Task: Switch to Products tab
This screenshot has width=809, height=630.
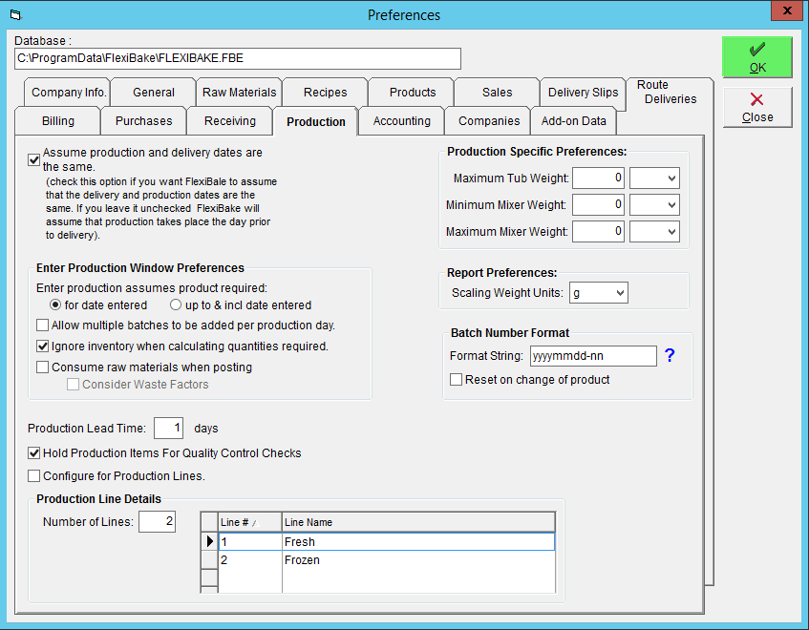Action: click(x=412, y=93)
